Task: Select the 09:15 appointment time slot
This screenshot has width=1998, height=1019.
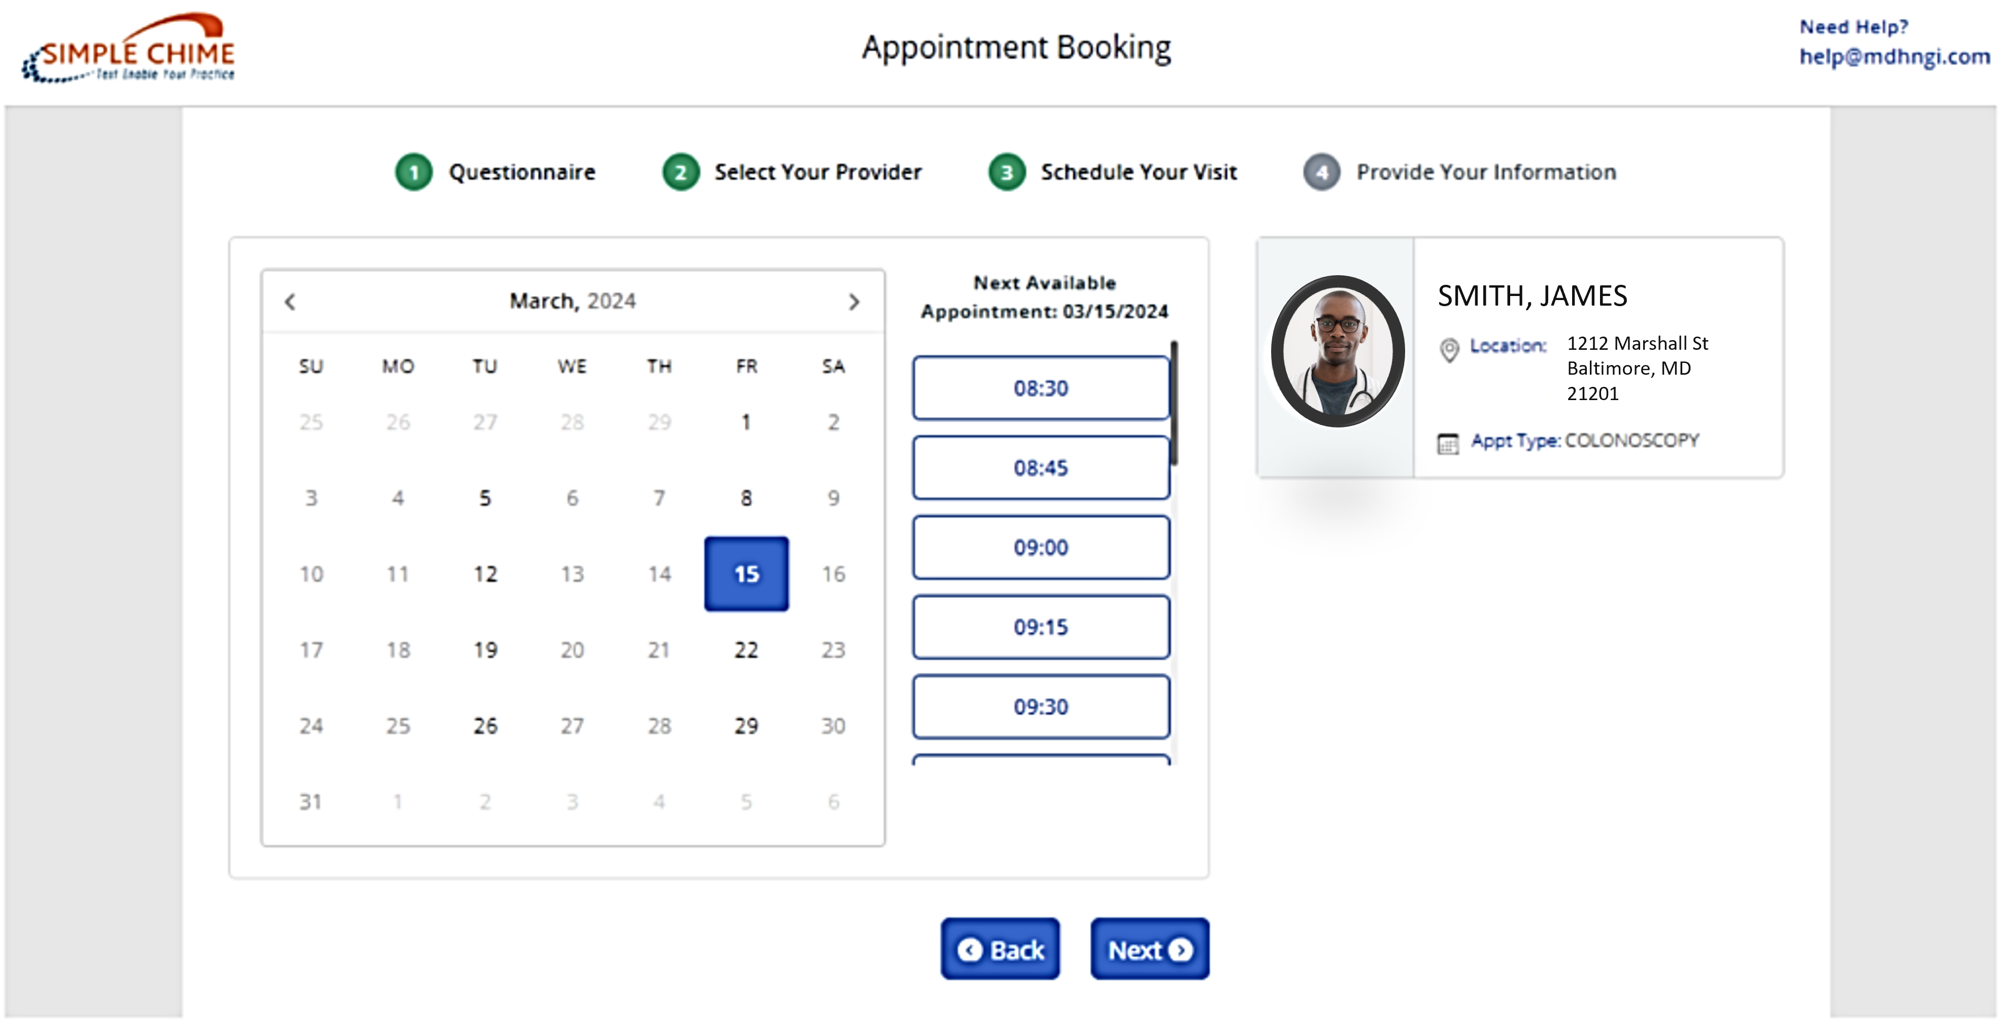Action: [1039, 628]
